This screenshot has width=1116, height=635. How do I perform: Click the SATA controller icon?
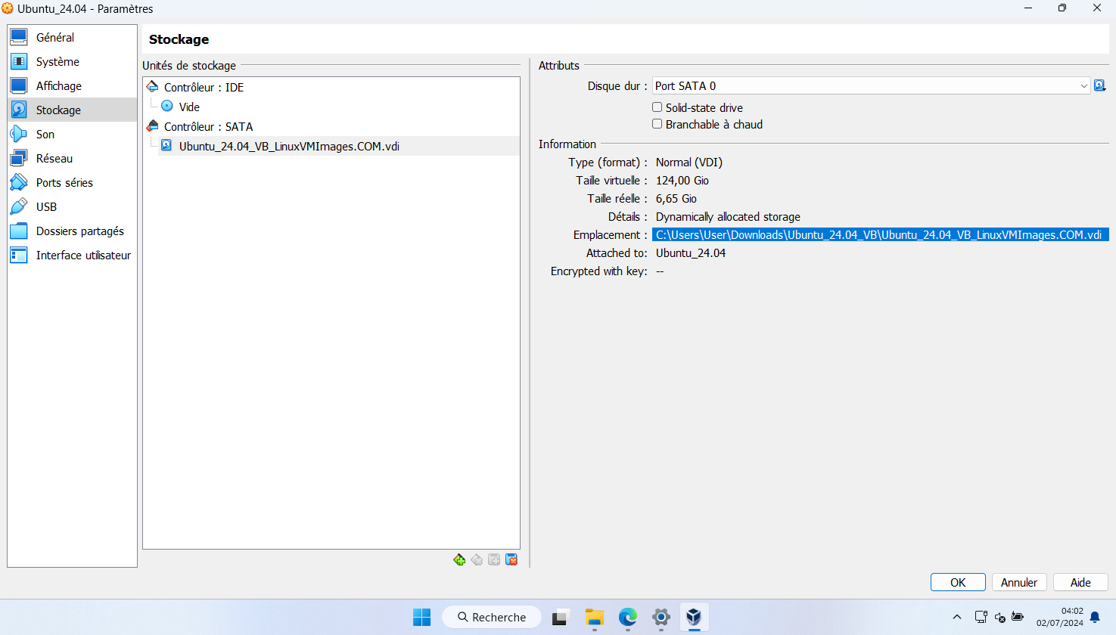[153, 126]
